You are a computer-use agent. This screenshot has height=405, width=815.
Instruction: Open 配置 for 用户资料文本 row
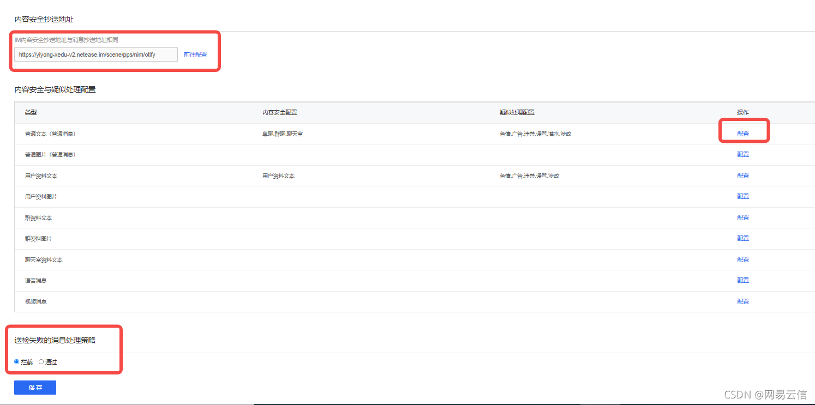point(743,176)
